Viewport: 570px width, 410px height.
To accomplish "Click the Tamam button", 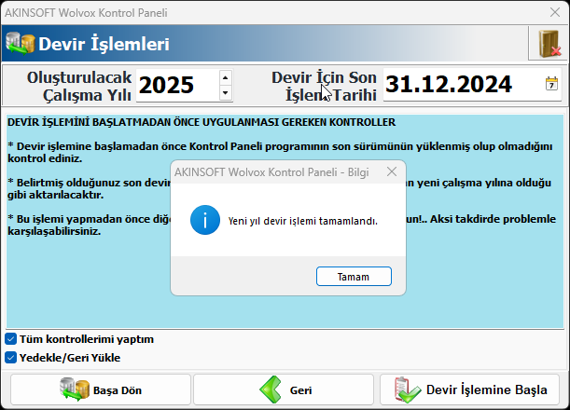I will 354,277.
